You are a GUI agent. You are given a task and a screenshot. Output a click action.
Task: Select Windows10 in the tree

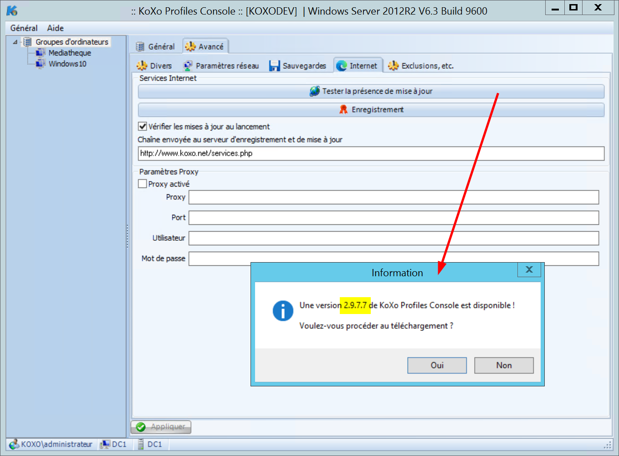(x=67, y=64)
